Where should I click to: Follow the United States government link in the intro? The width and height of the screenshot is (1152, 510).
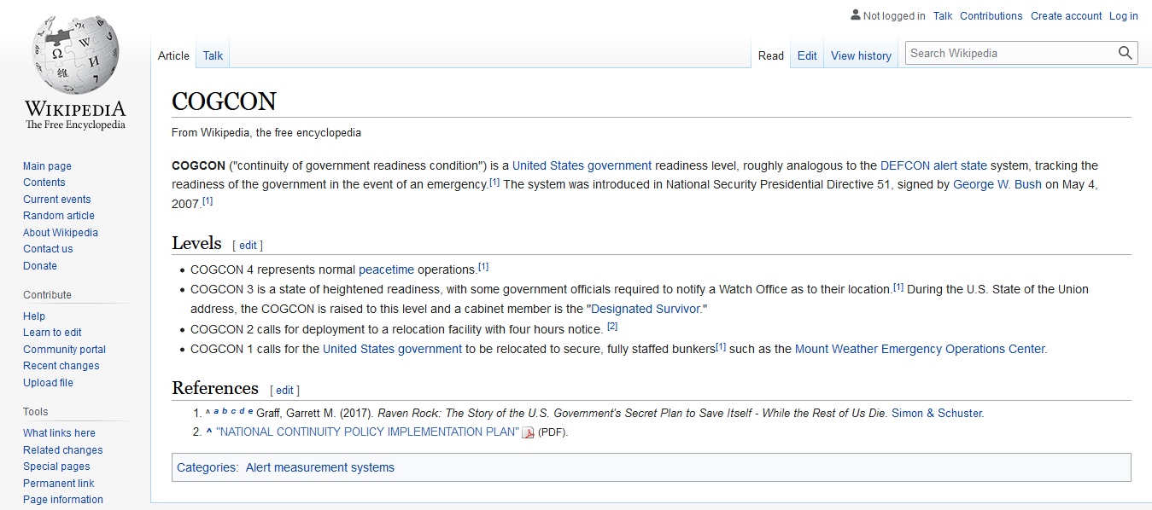coord(582,165)
